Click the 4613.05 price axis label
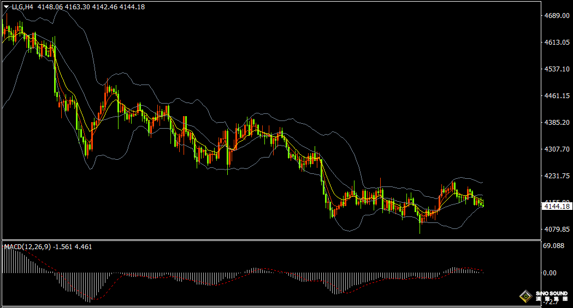Viewport: 573px width, 308px height. click(x=557, y=43)
